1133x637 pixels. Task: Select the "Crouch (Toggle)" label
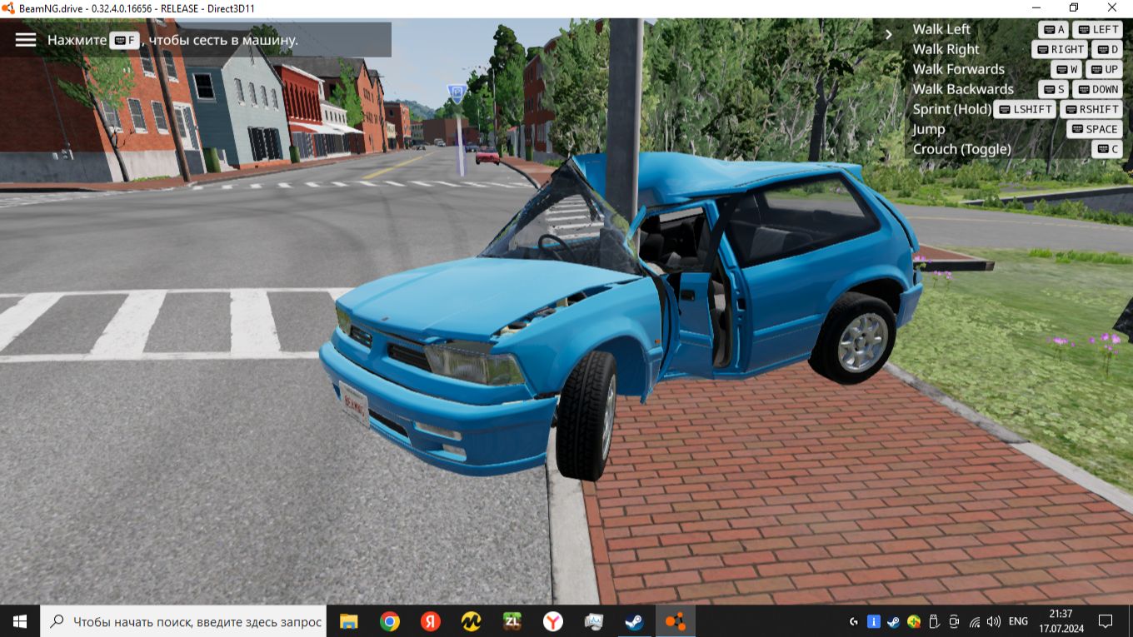[961, 149]
